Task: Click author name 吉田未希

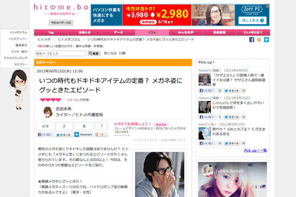Action: click(x=63, y=109)
